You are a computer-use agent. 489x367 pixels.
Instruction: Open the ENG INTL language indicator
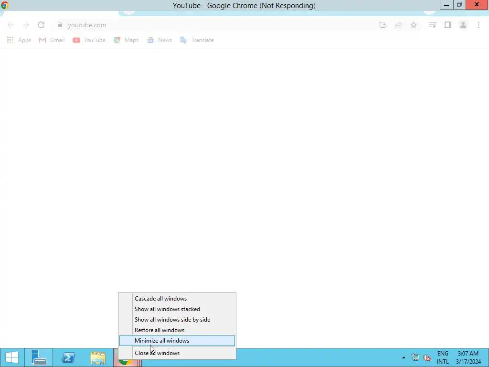(x=443, y=357)
